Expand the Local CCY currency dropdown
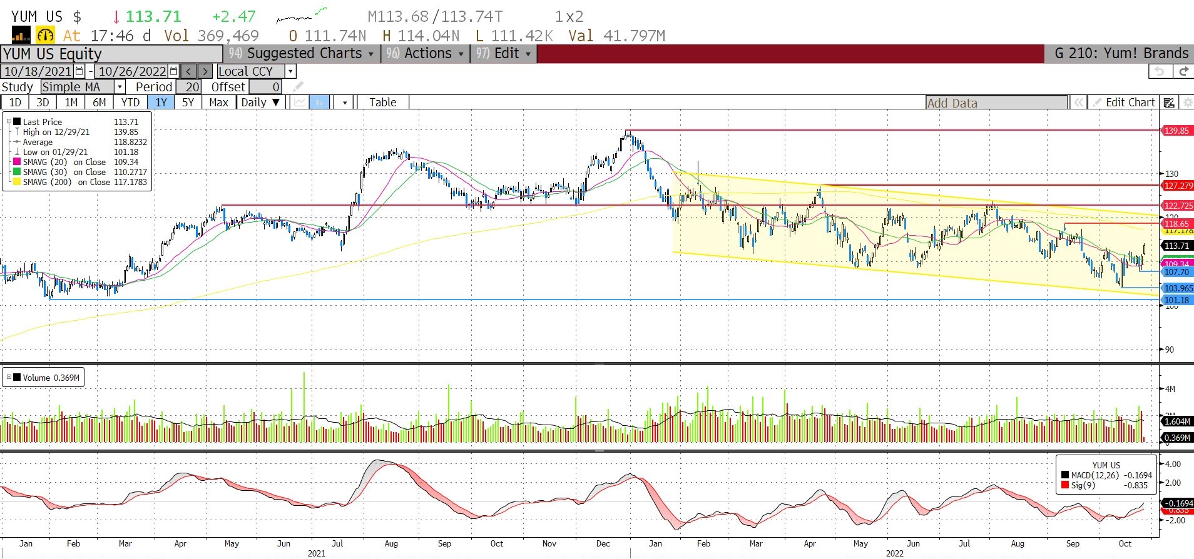Screen dimensions: 1194x559 pyautogui.click(x=291, y=71)
